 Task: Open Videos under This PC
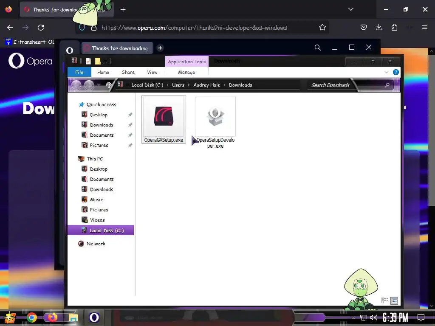click(x=93, y=220)
